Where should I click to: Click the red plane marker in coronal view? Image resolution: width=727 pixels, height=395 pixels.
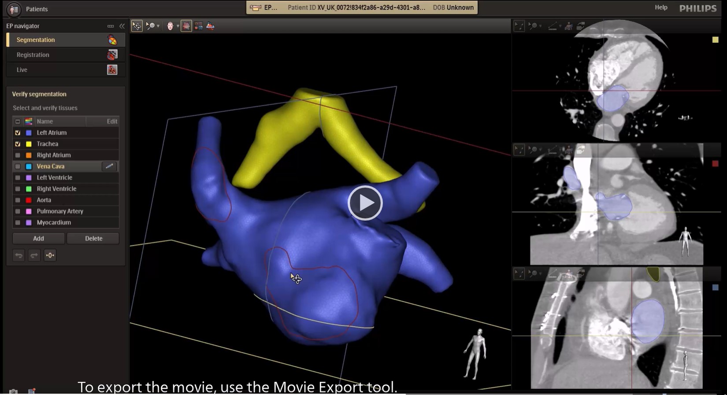pos(715,164)
